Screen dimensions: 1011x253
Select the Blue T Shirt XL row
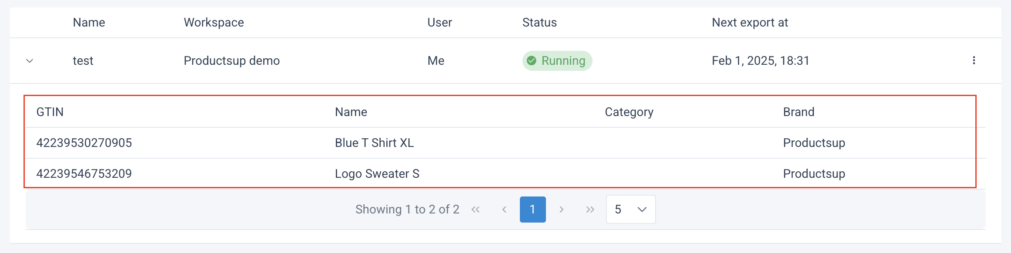(374, 143)
